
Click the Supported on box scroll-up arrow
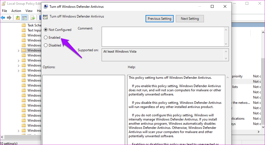click(226, 51)
